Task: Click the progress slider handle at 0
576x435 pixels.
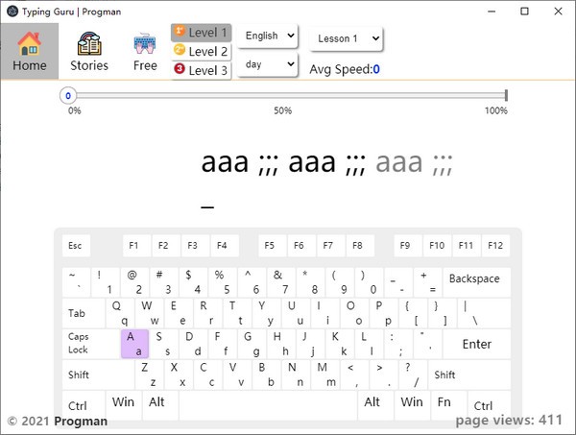Action: (x=68, y=95)
